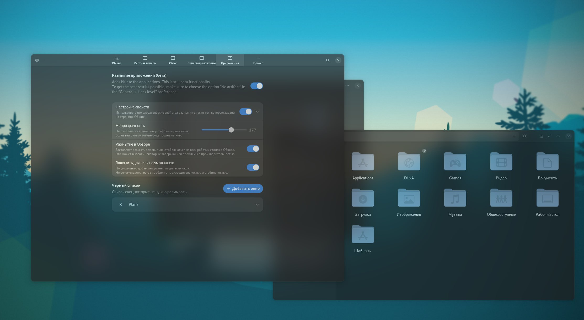Click search icon in file manager
The width and height of the screenshot is (584, 320).
[524, 136]
